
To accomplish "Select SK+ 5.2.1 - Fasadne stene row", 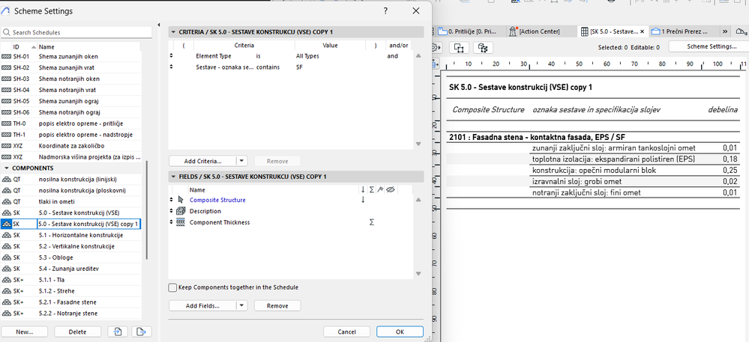I will 70,302.
